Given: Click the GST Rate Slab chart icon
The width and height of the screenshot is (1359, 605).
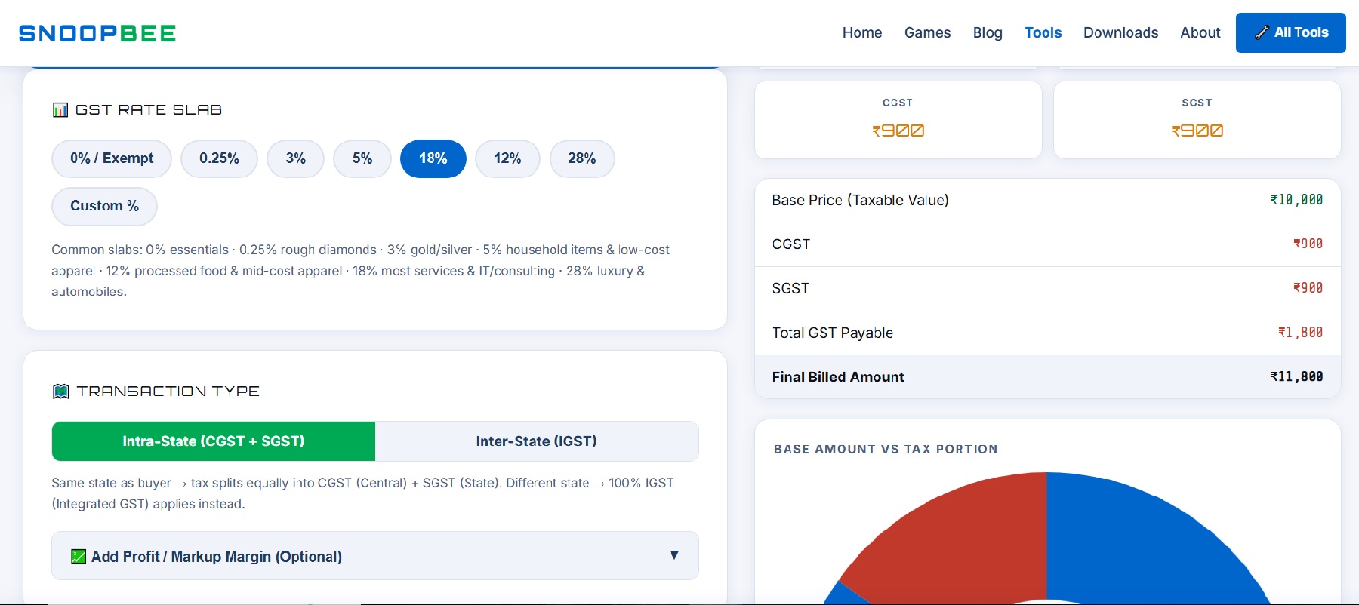Looking at the screenshot, I should (60, 110).
